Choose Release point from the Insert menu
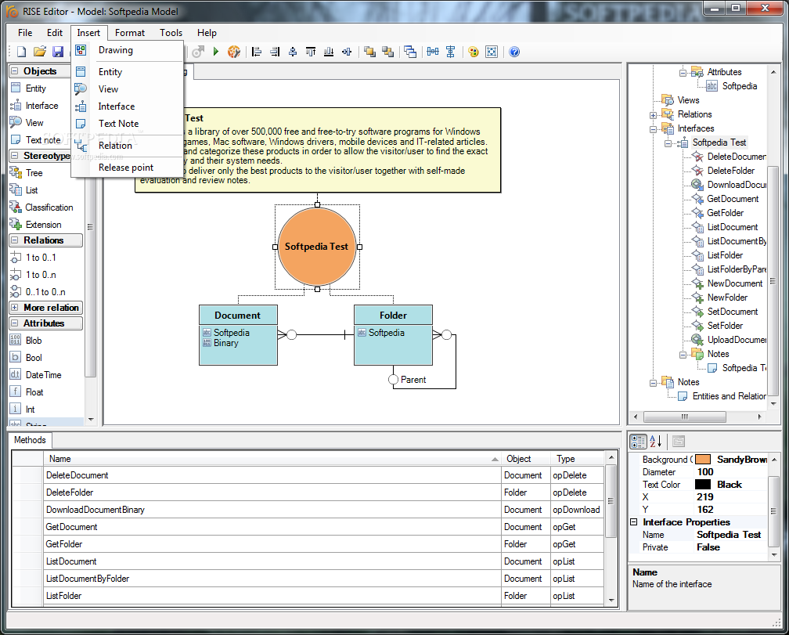The height and width of the screenshot is (635, 789). (128, 168)
